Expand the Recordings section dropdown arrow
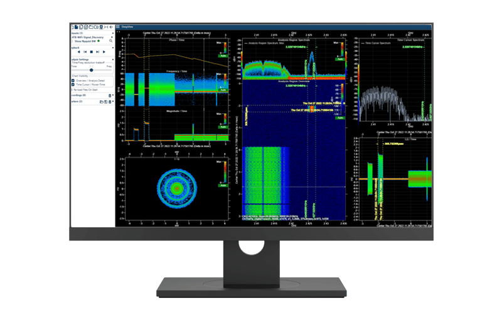This screenshot has height=313, width=502. 112,96
